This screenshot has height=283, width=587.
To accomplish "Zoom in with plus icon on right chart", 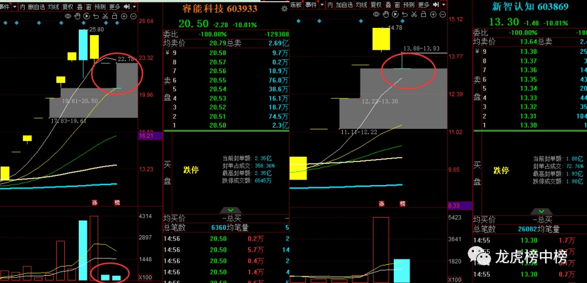I will (432, 14).
